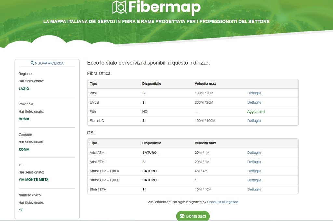Click the Vdsl type cell
333x221 pixels.
click(93, 93)
